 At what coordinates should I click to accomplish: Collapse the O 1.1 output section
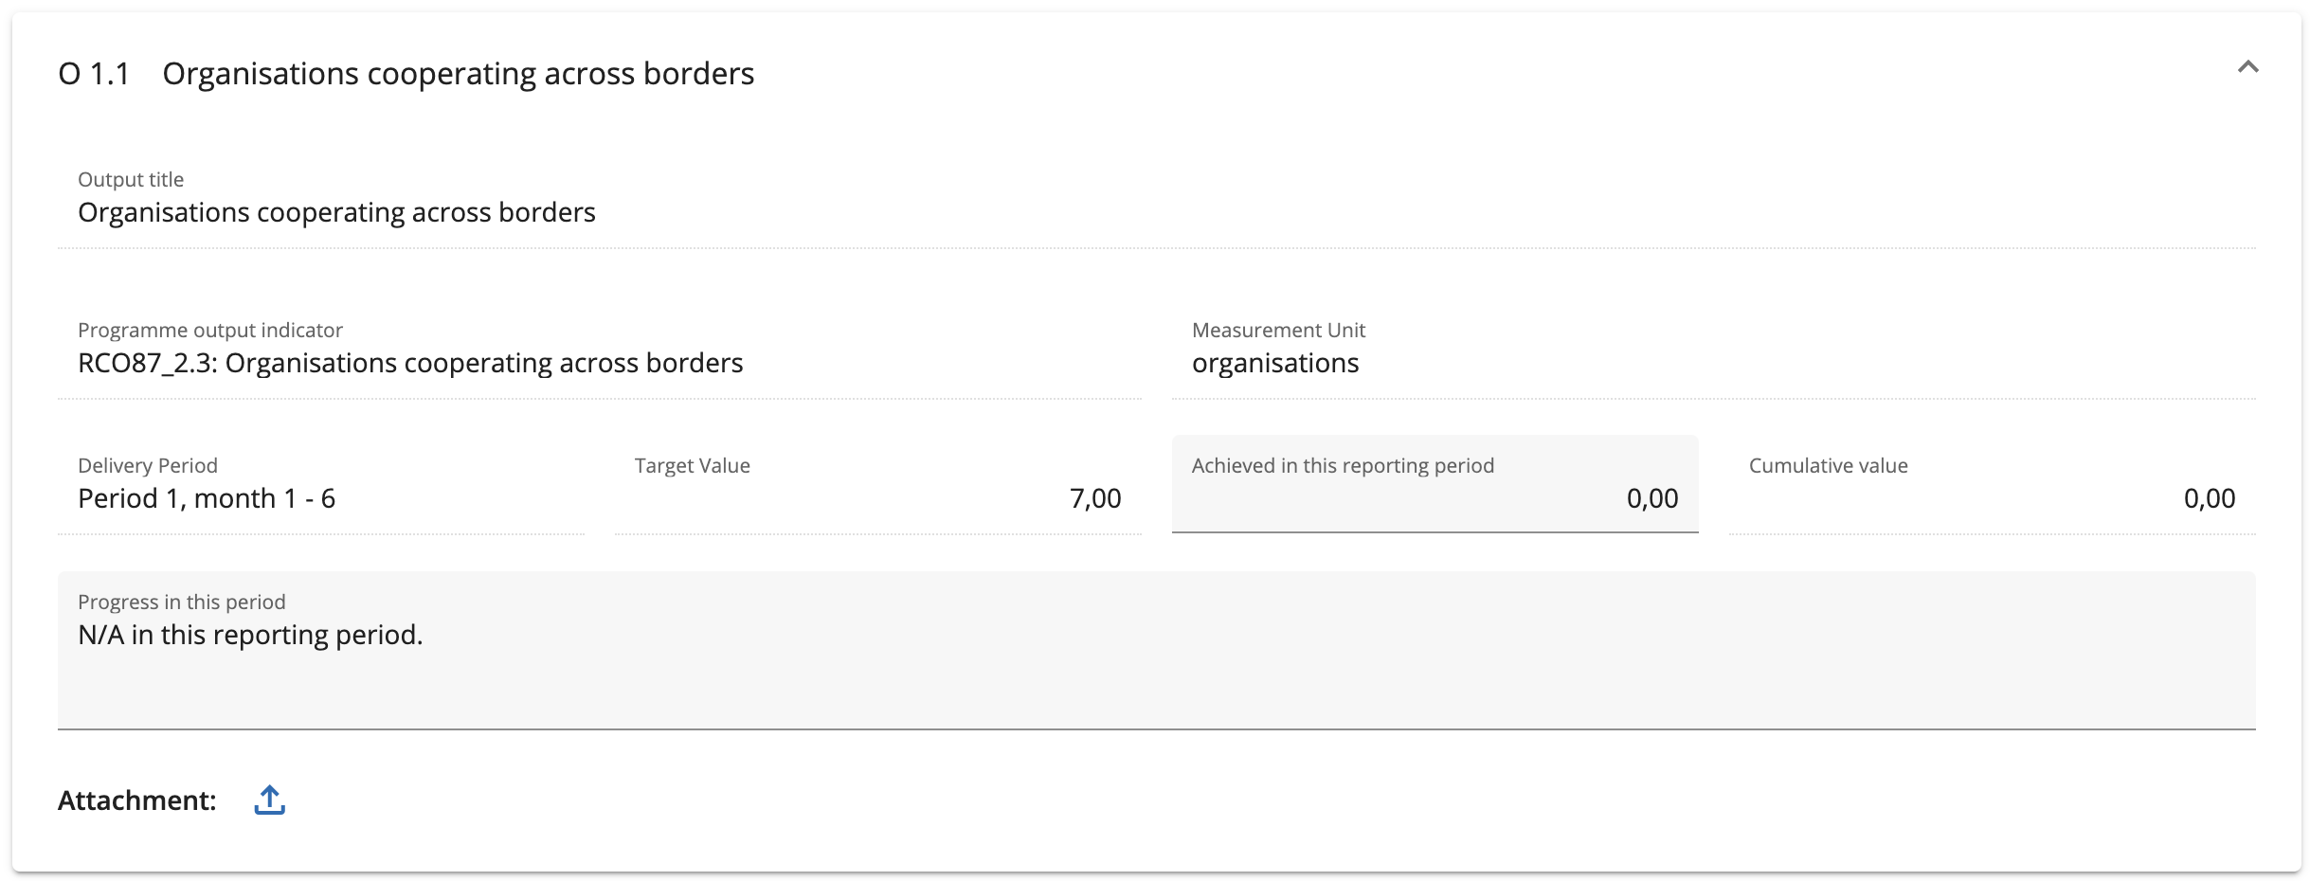2247,67
